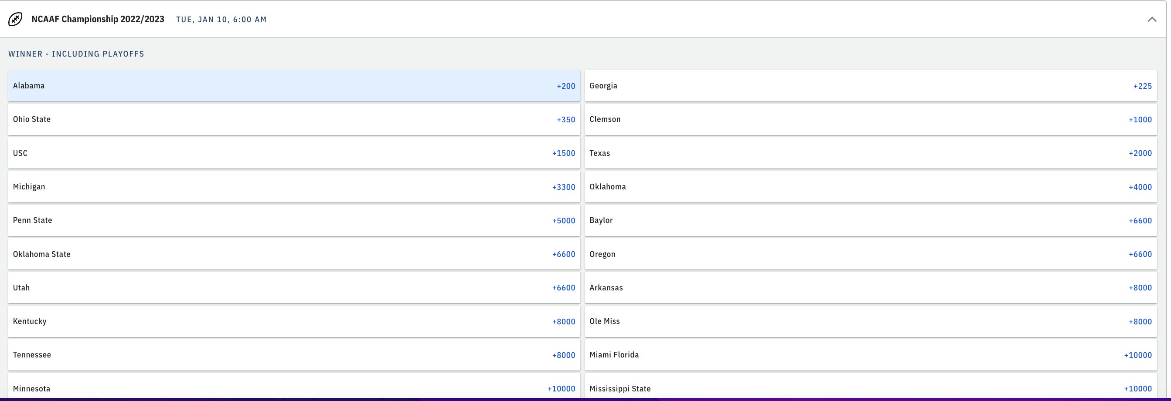Bet on Oregon at +6600
This screenshot has height=401, width=1171.
point(870,254)
